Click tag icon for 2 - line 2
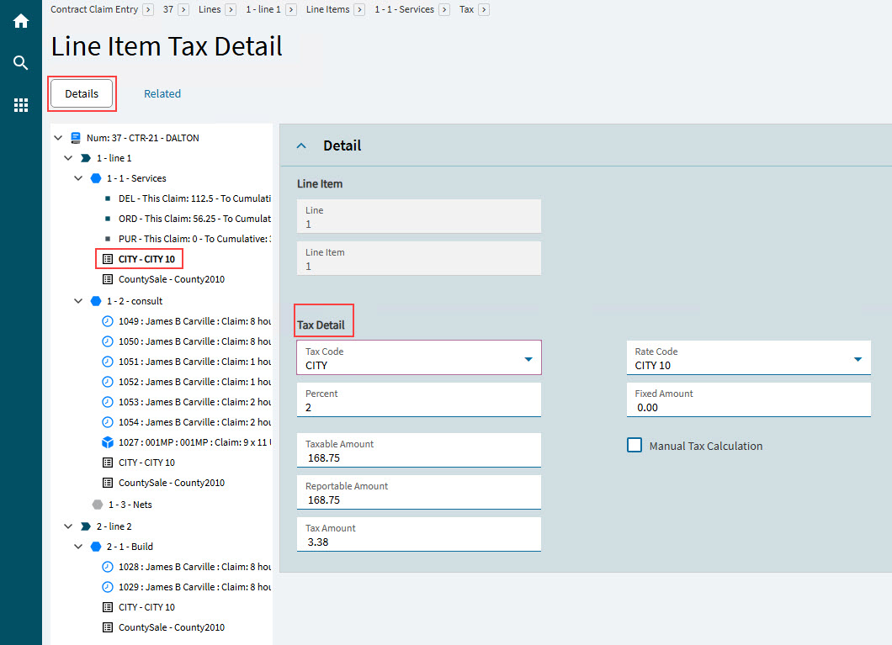892x645 pixels. [x=85, y=526]
